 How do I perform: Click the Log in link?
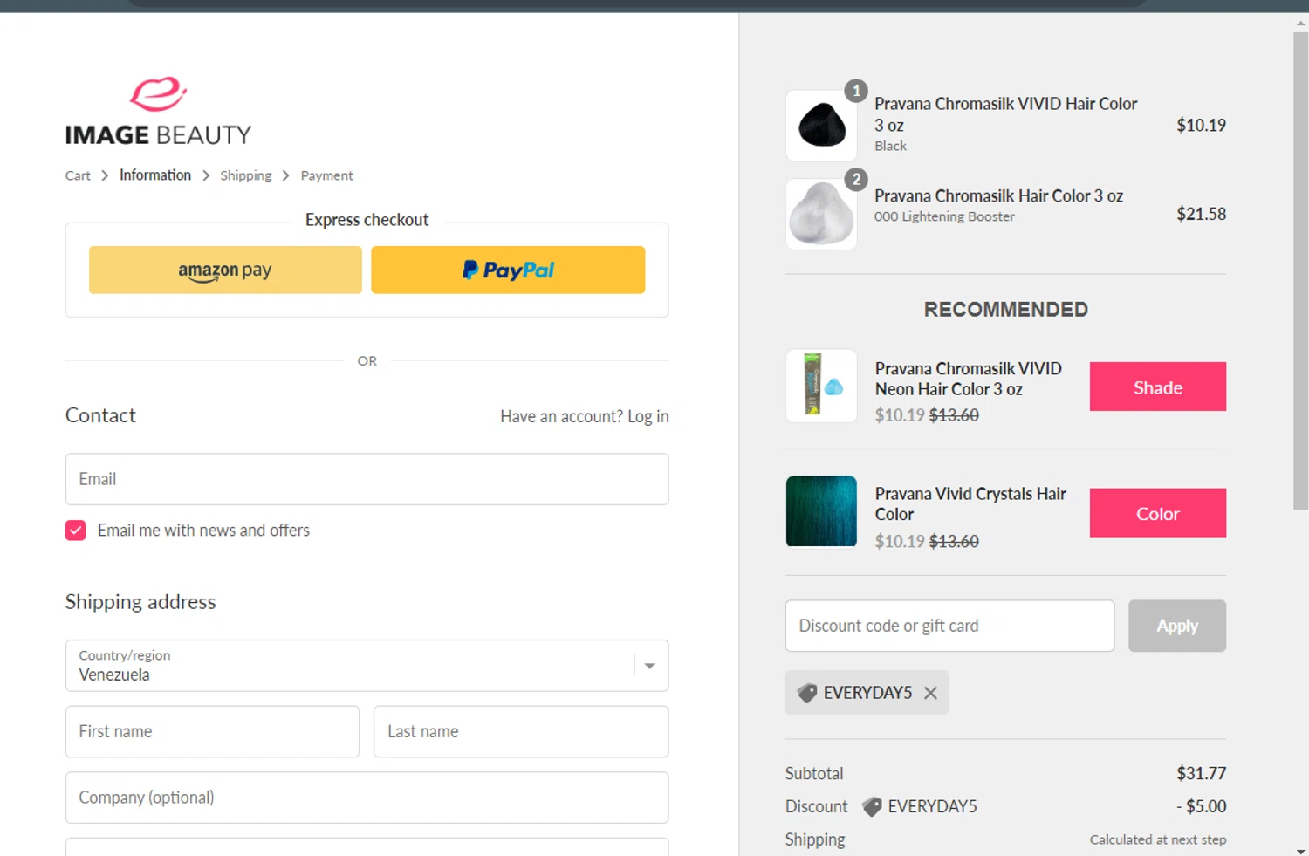pos(648,417)
